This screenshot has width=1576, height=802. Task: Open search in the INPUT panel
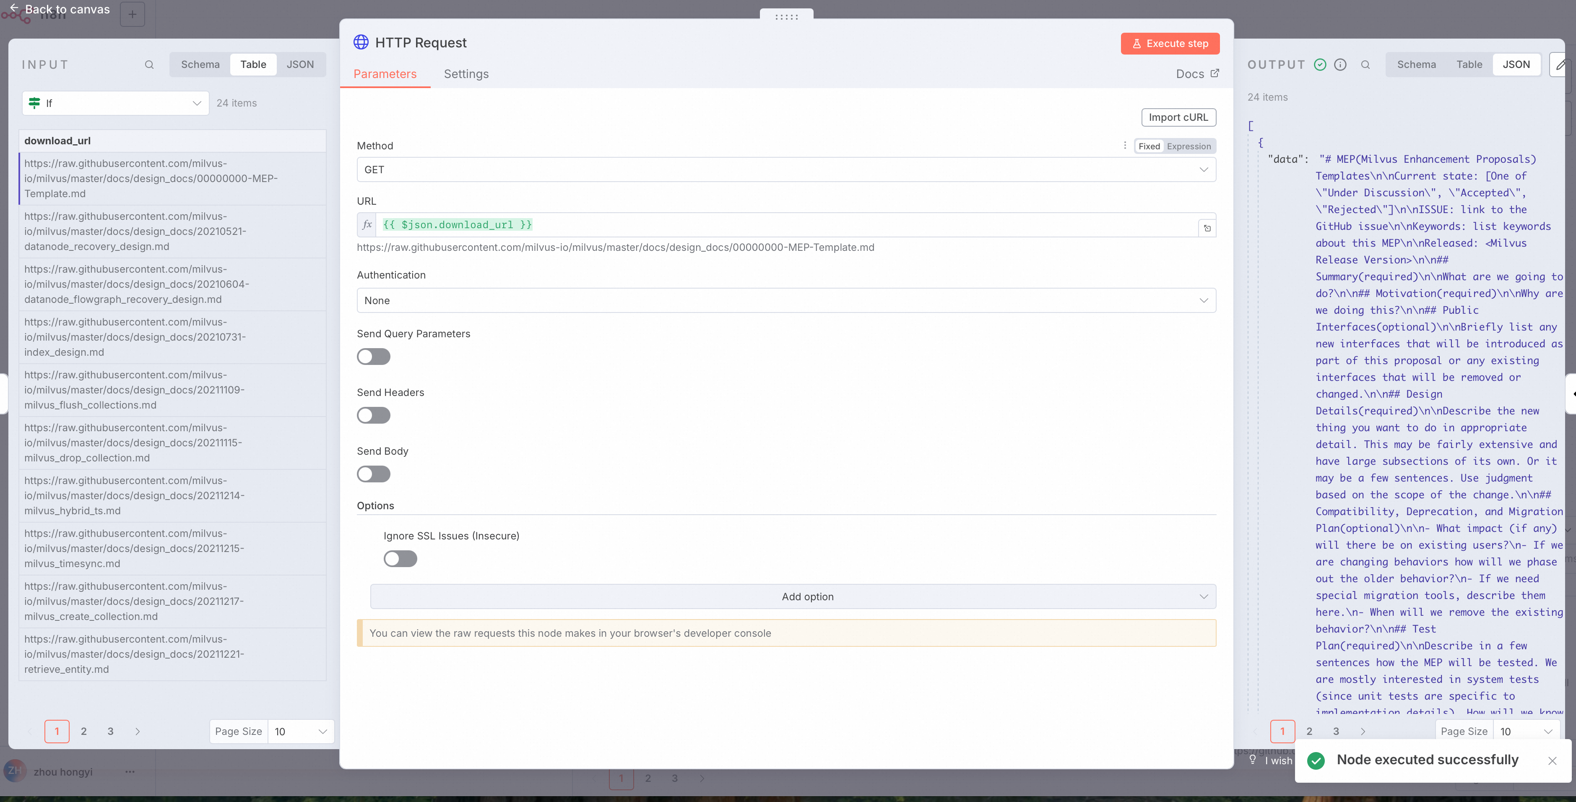coord(149,64)
